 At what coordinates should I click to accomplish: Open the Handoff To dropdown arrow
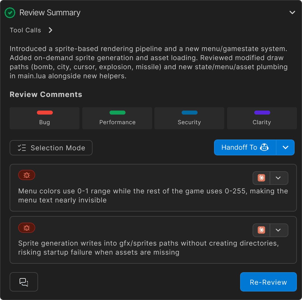click(286, 147)
